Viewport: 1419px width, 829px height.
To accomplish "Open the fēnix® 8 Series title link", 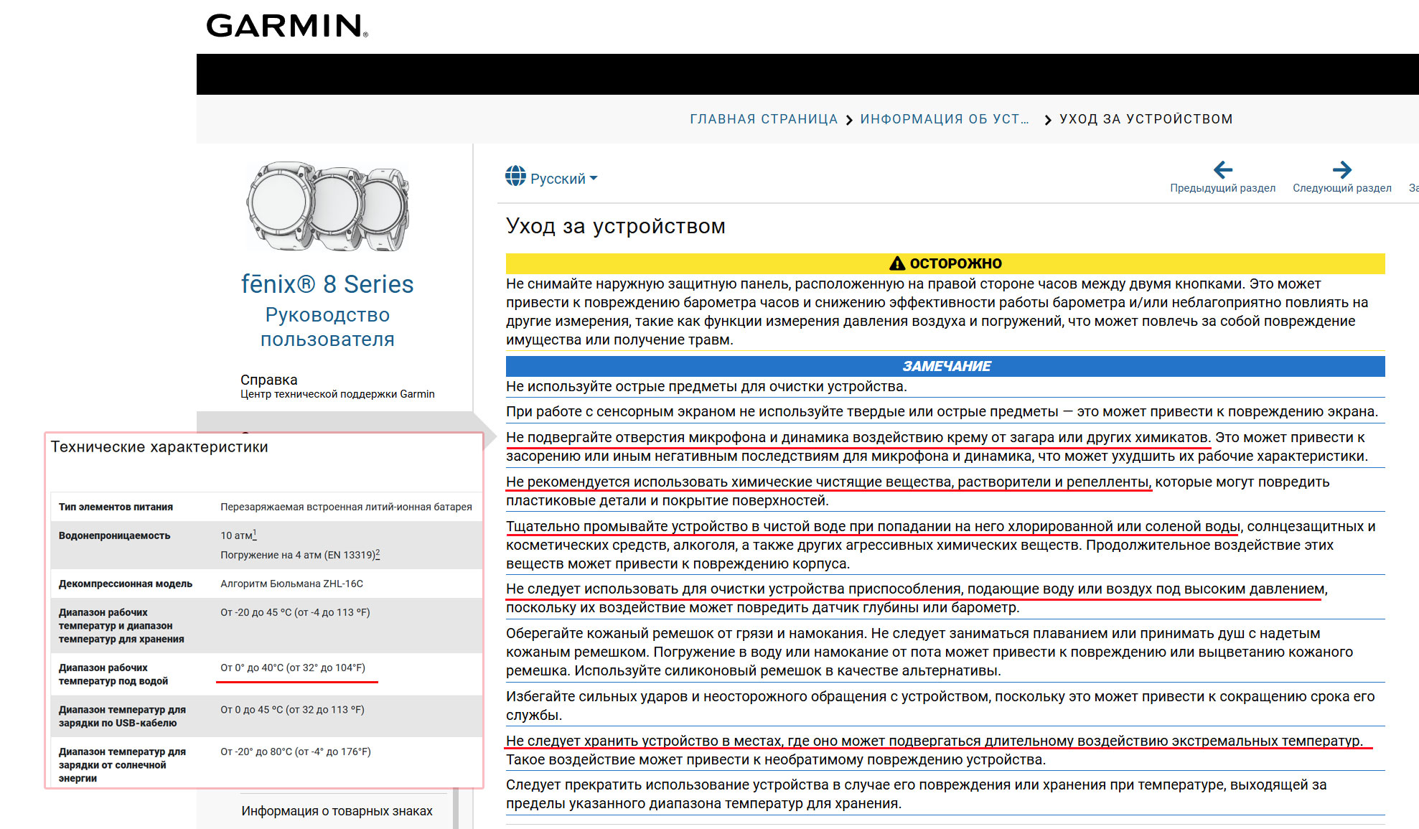I will [x=327, y=284].
